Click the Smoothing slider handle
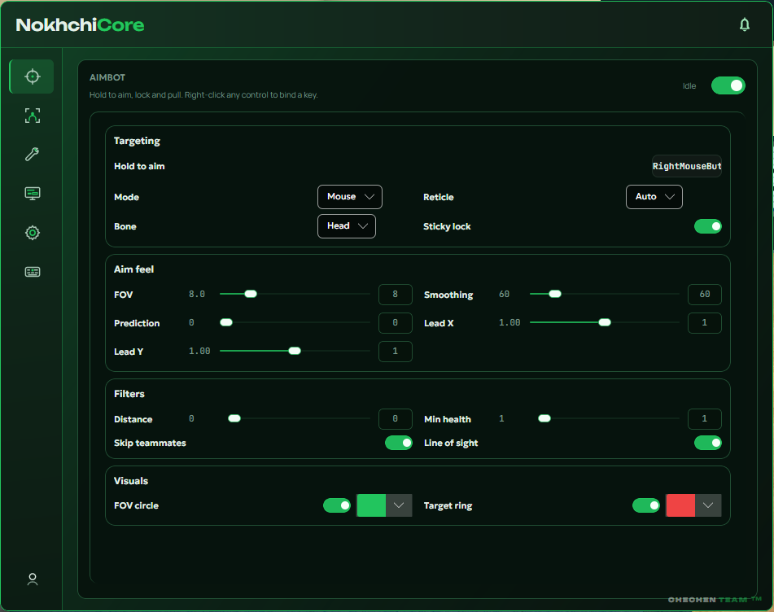 [555, 294]
